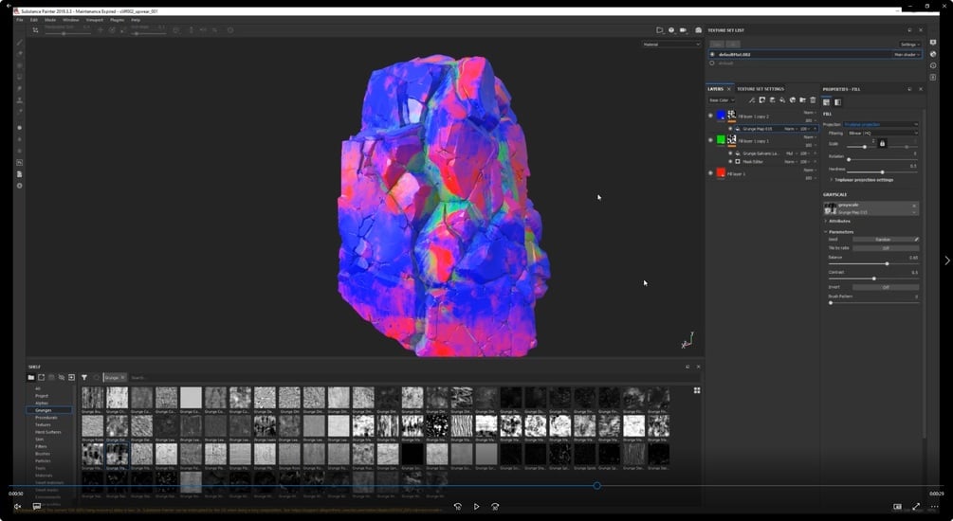953x521 pixels.
Task: Open the Window menu
Action: [70, 20]
